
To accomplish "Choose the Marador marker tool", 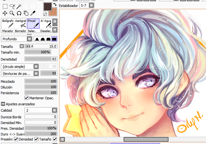I will coord(8,31).
